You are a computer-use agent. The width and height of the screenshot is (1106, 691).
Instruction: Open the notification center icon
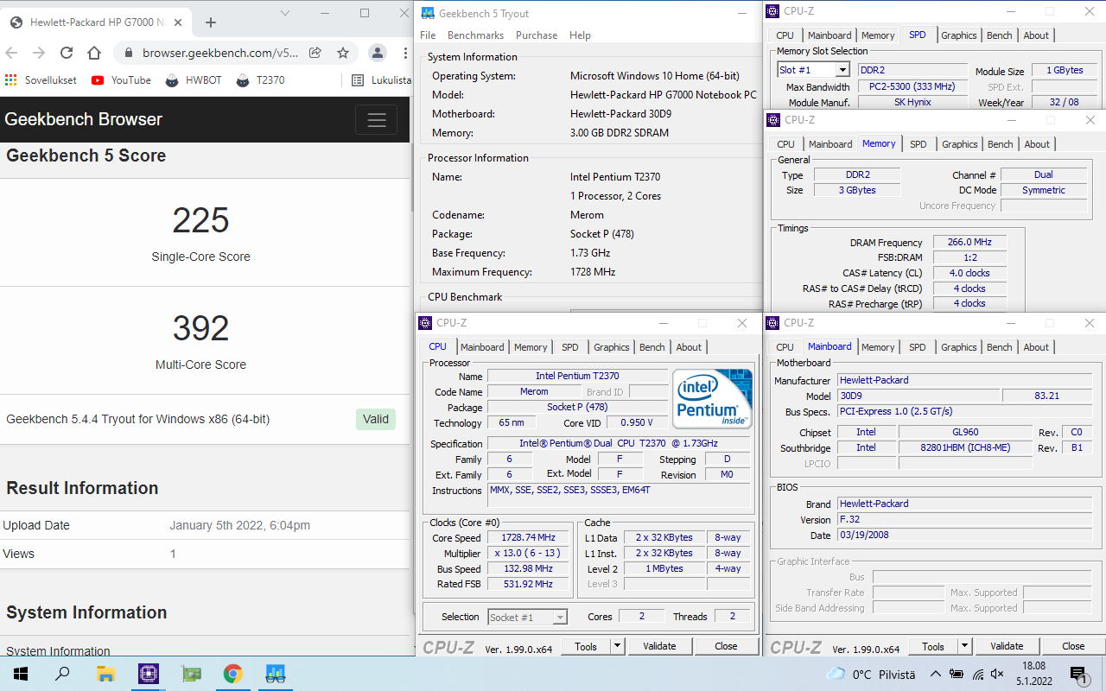coord(1079,674)
